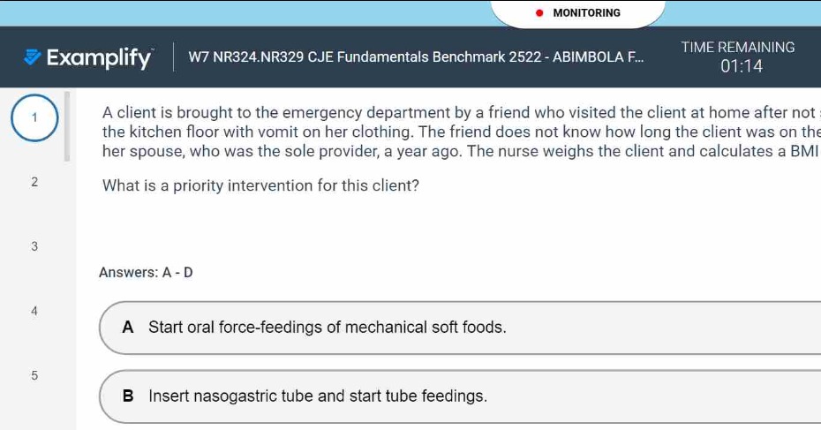Select the MONITORING status label

[x=586, y=13]
